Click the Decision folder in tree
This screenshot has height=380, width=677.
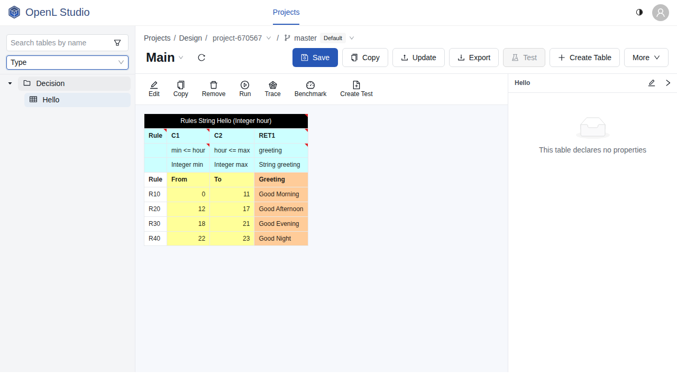74,83
